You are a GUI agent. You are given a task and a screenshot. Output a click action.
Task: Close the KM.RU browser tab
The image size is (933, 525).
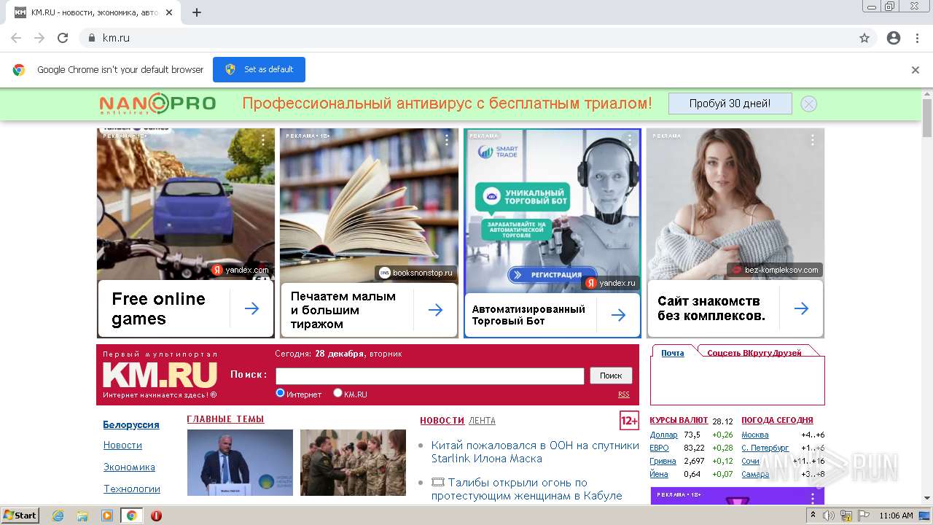coord(170,12)
